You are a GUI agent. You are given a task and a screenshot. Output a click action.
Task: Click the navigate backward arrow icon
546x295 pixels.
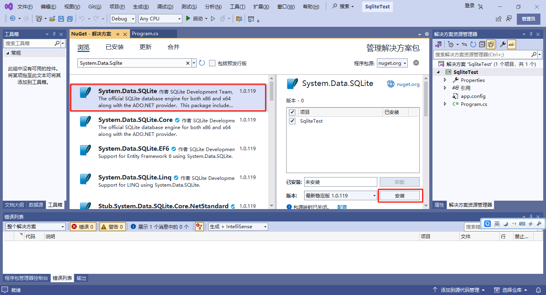tap(13, 18)
